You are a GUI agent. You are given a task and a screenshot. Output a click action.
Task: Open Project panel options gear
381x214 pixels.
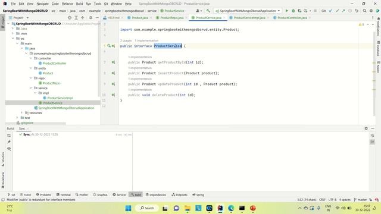[x=90, y=18]
